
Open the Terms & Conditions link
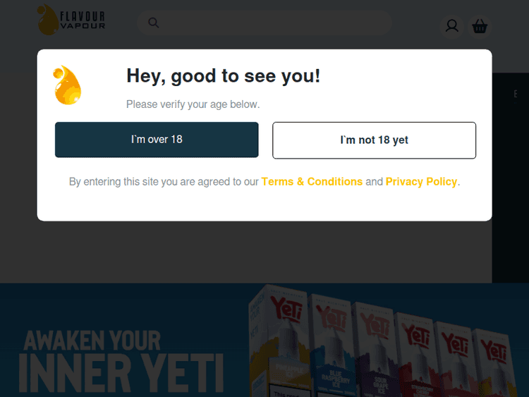pos(312,181)
